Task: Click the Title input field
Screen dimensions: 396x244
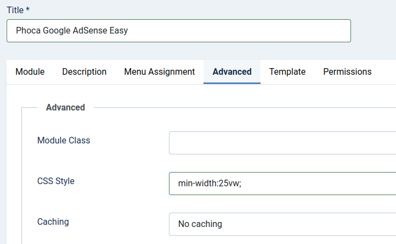Action: coord(179,31)
